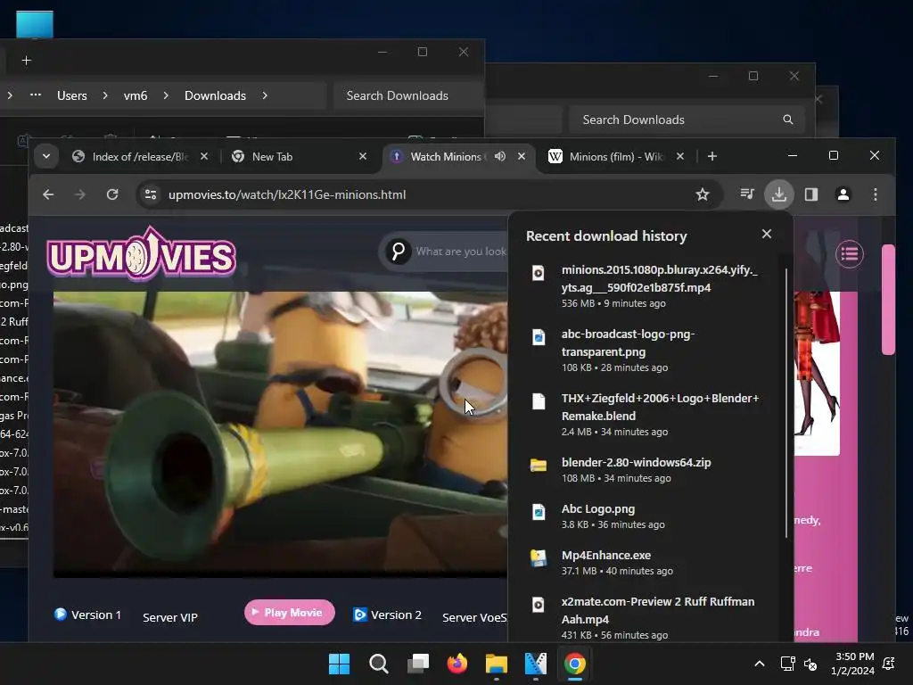913x685 pixels.
Task: Click UpMovies search magnifier icon
Action: 399,252
